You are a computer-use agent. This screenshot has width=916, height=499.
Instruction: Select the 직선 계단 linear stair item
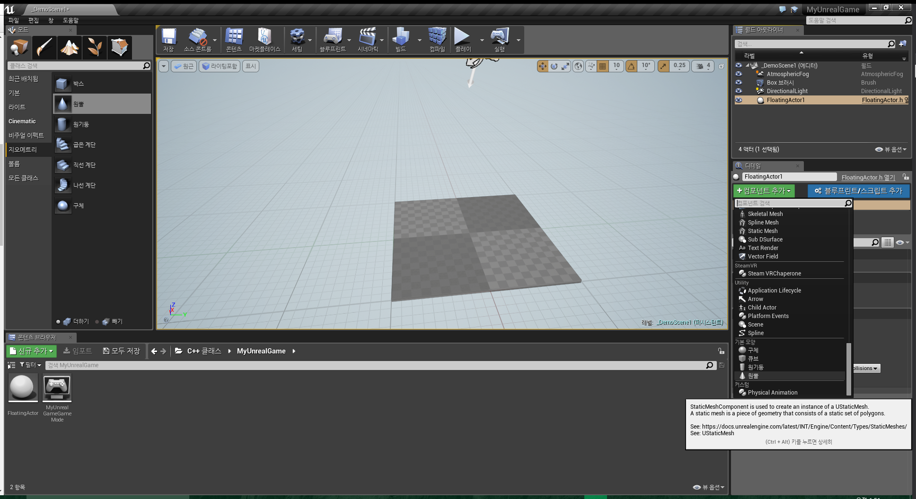pyautogui.click(x=102, y=165)
